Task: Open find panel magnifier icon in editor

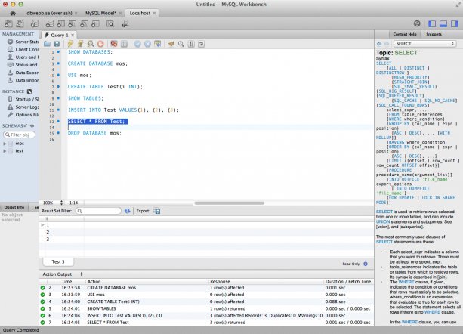Action: 181,44
